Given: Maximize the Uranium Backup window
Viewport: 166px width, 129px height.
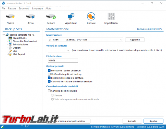Looking at the screenshot, I should click(152, 3).
